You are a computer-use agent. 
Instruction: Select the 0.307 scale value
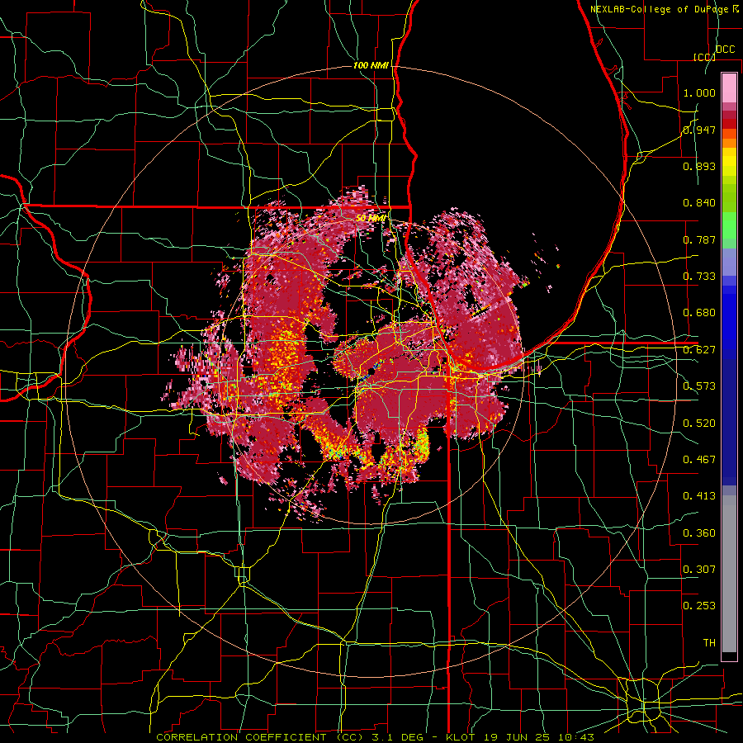[699, 570]
